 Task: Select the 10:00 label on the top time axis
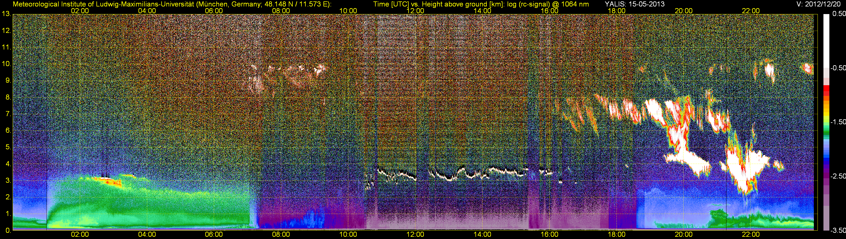[348, 11]
